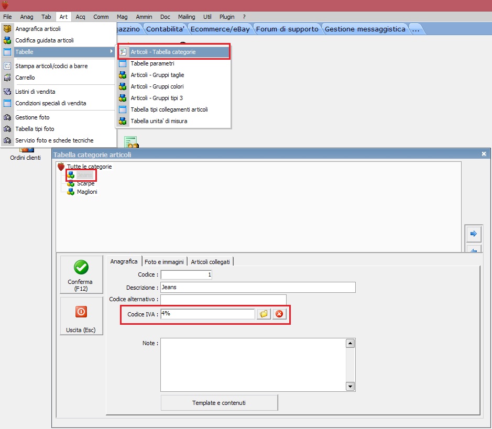The width and height of the screenshot is (492, 429).
Task: Open Gestione foto menu entry
Action: pyautogui.click(x=58, y=117)
